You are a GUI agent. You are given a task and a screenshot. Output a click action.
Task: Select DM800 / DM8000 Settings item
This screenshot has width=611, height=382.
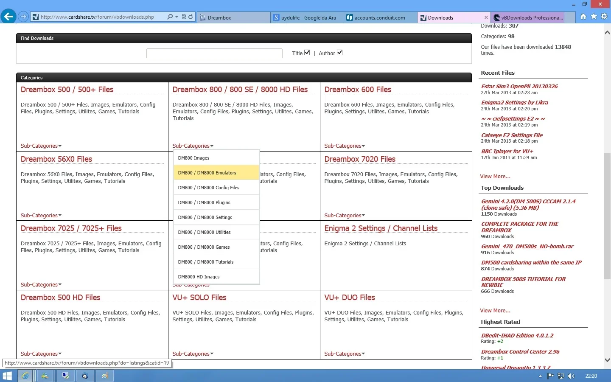coord(216,217)
